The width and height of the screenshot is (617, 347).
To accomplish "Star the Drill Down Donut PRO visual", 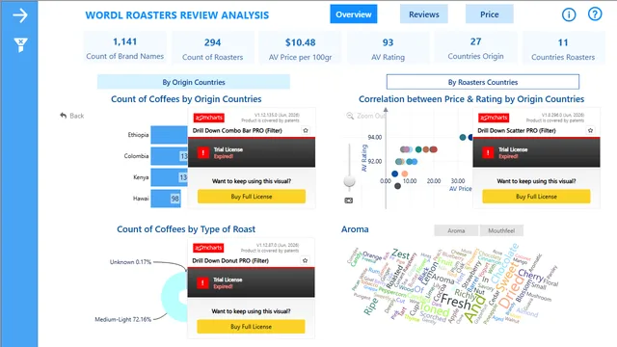I will pos(305,260).
